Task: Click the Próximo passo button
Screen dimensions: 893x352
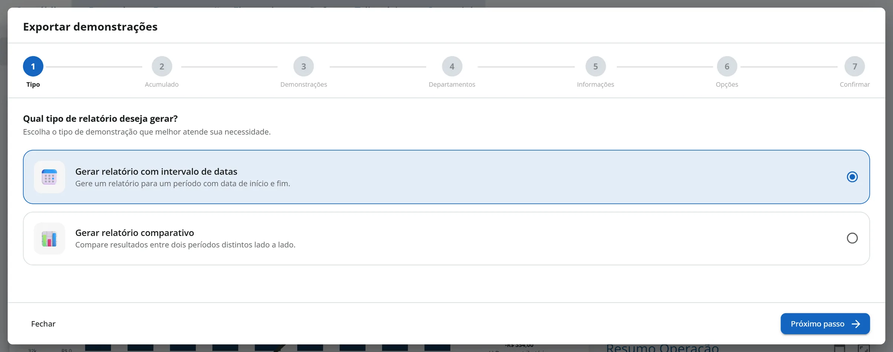Action: [x=825, y=324]
